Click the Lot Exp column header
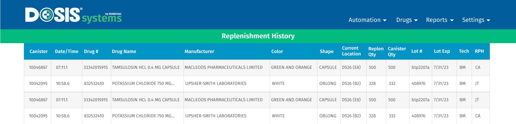The image size is (516, 124). pos(442,51)
